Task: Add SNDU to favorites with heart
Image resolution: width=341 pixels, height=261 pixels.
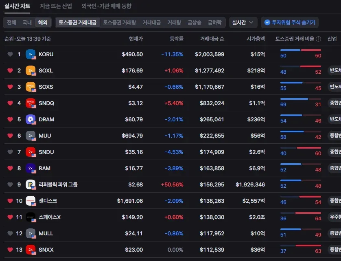Action: pyautogui.click(x=10, y=152)
